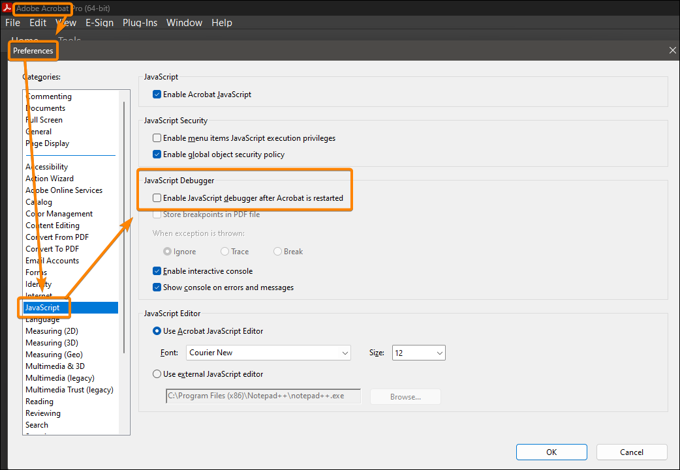
Task: Click the Adobe Acrobat application icon
Action: (x=7, y=8)
